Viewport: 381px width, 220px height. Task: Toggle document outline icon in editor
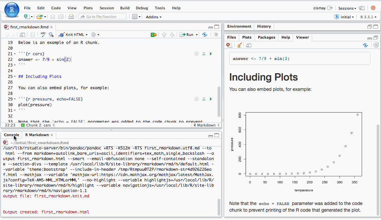click(216, 35)
